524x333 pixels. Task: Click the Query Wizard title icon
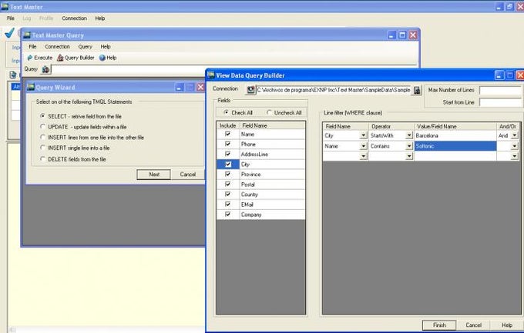pyautogui.click(x=30, y=87)
